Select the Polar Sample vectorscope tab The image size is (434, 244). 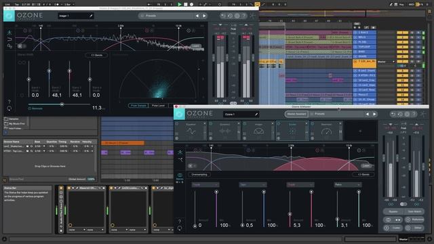(x=138, y=106)
